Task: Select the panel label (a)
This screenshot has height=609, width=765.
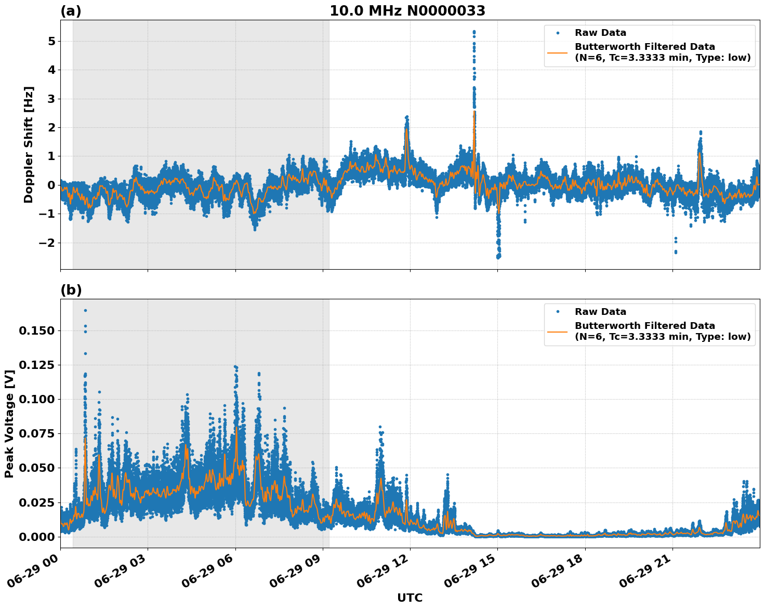Action: pos(71,9)
